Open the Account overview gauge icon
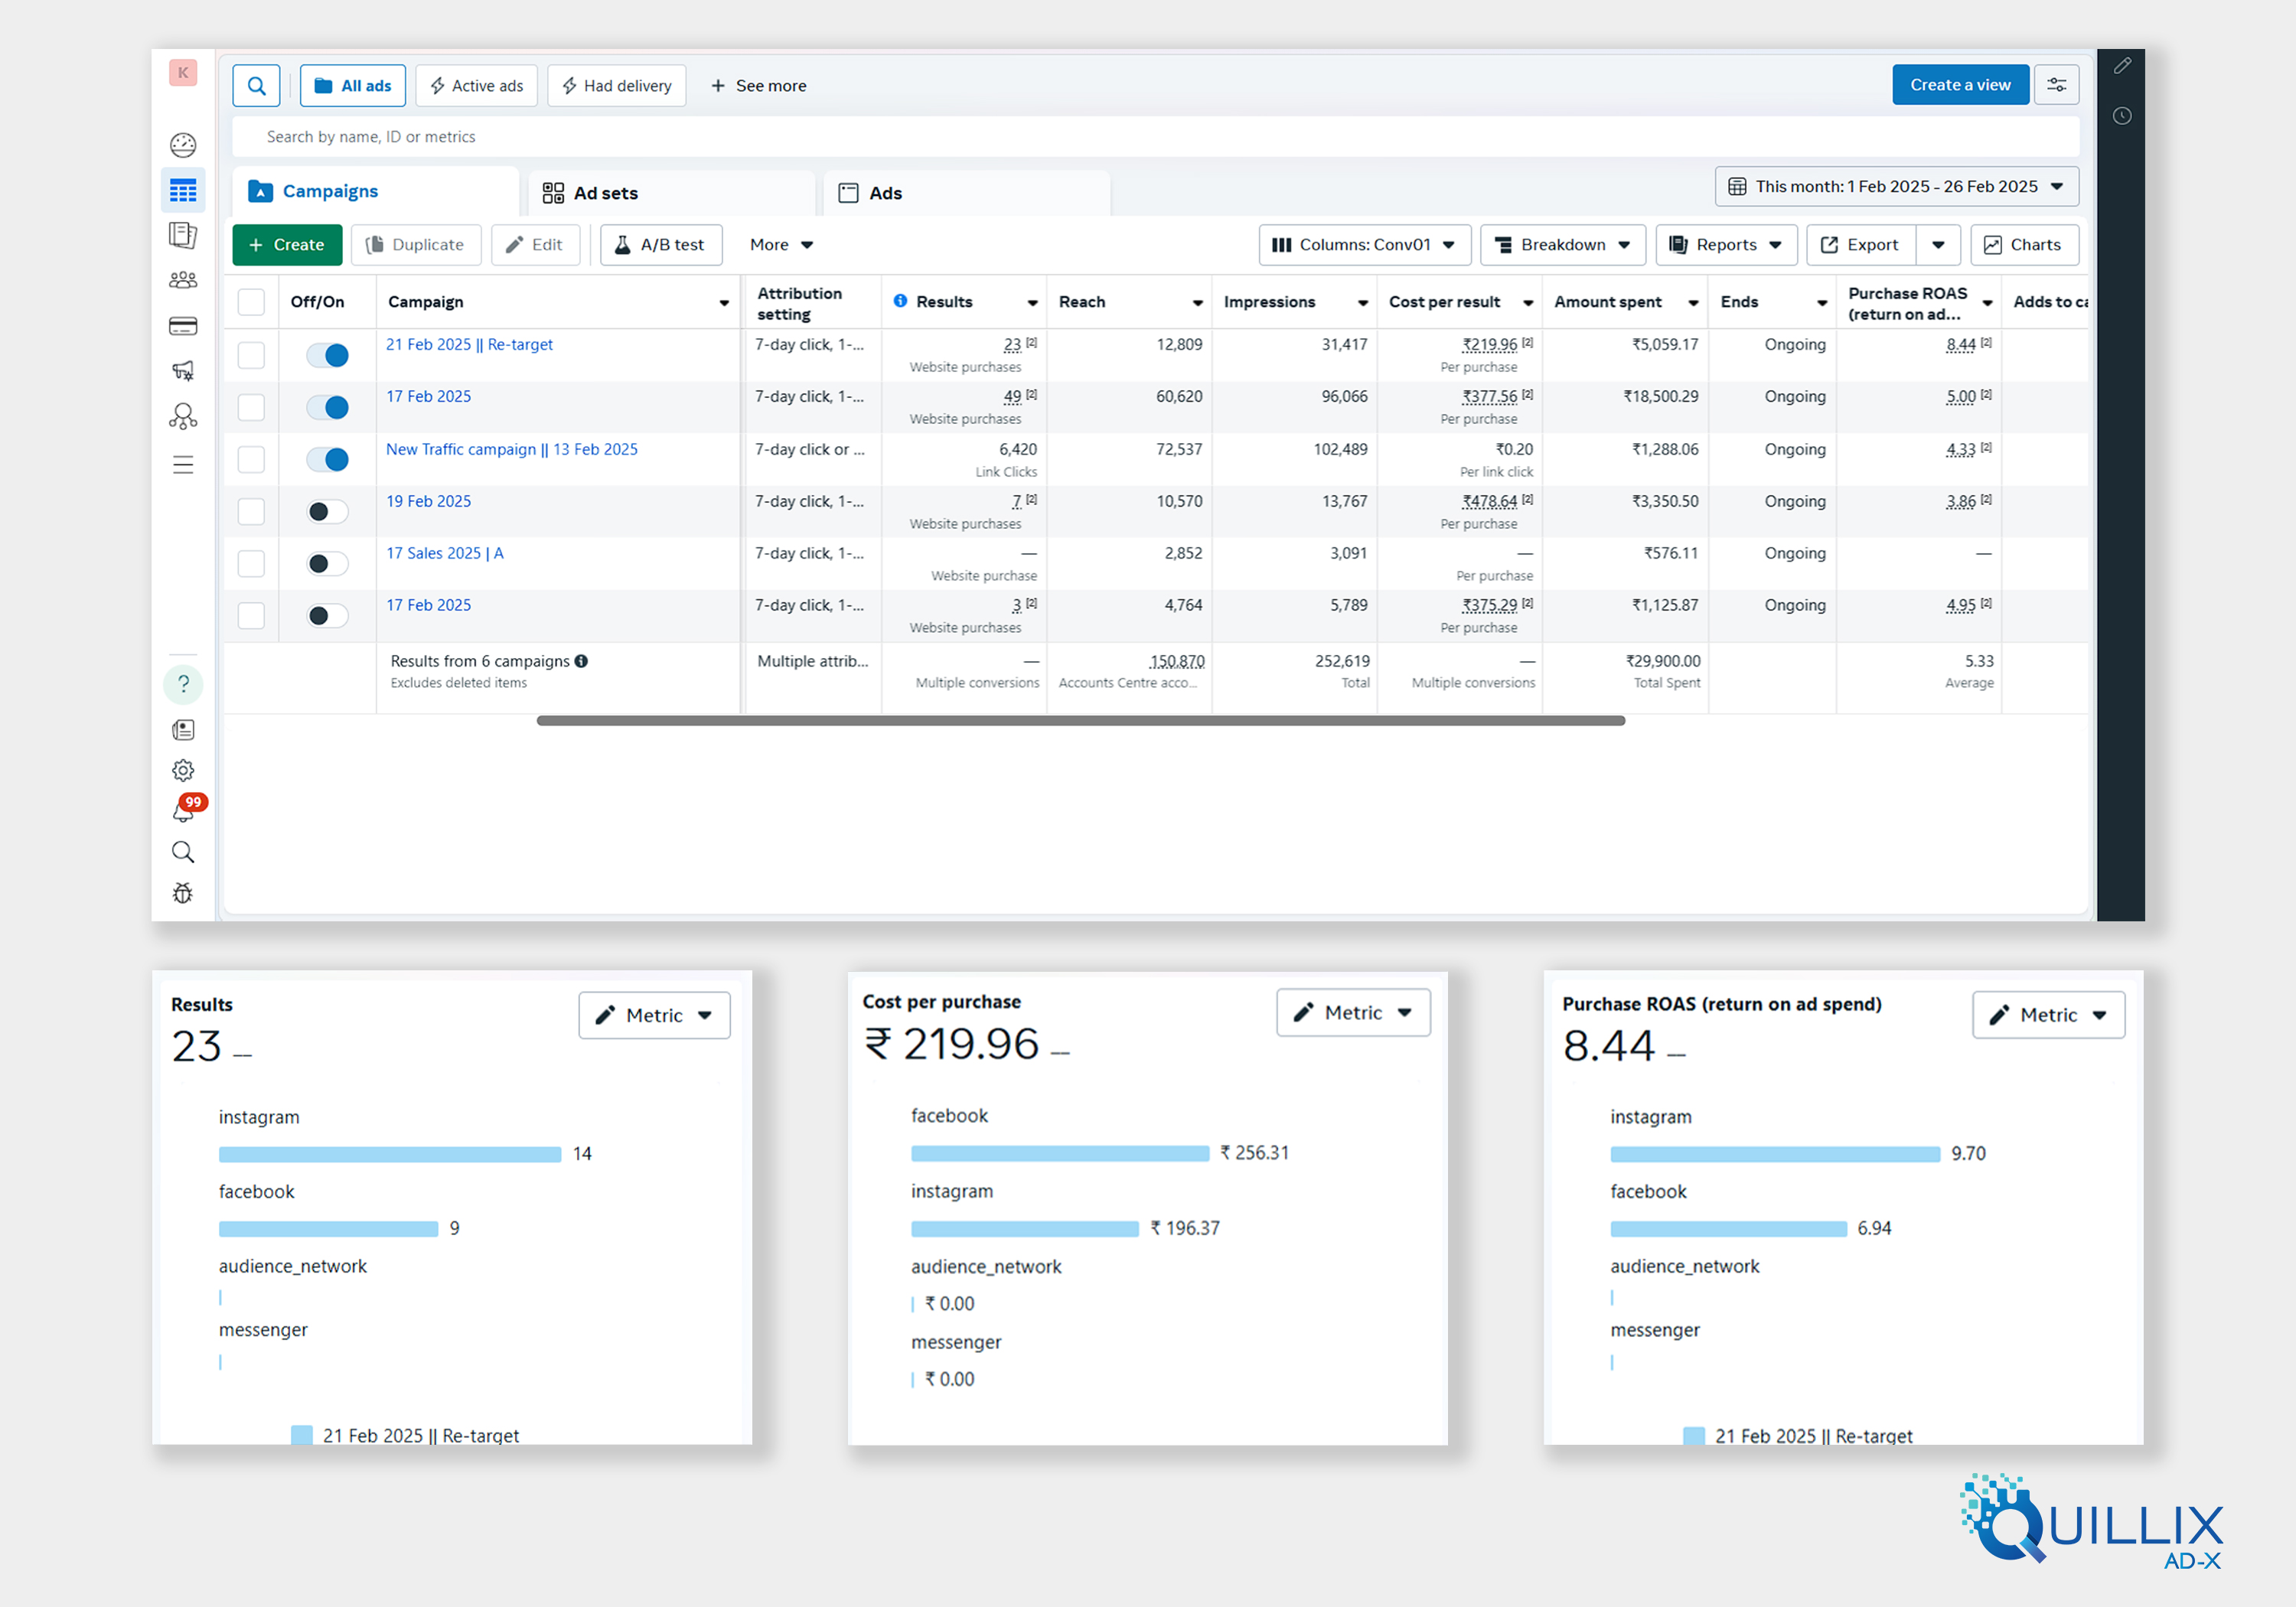The image size is (2296, 1607). click(x=183, y=145)
